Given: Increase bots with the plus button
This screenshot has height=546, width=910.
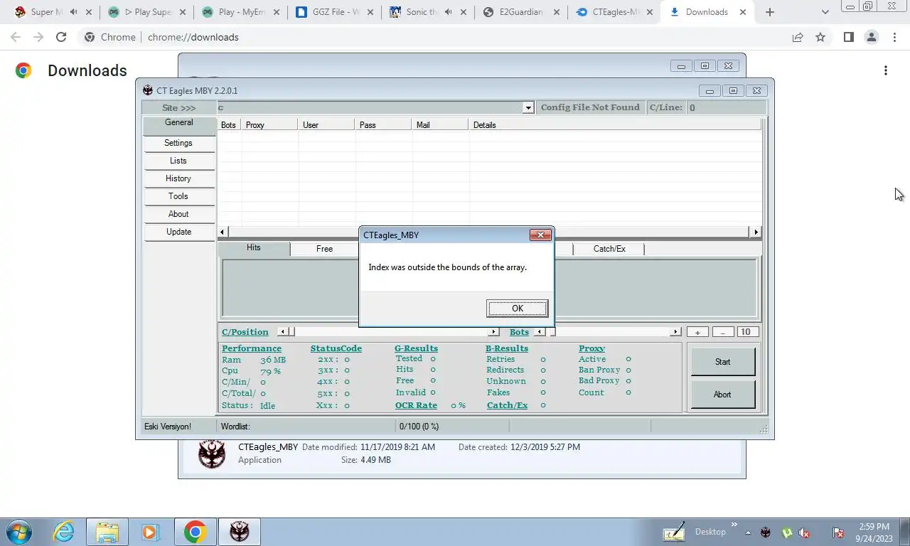Looking at the screenshot, I should pos(697,332).
